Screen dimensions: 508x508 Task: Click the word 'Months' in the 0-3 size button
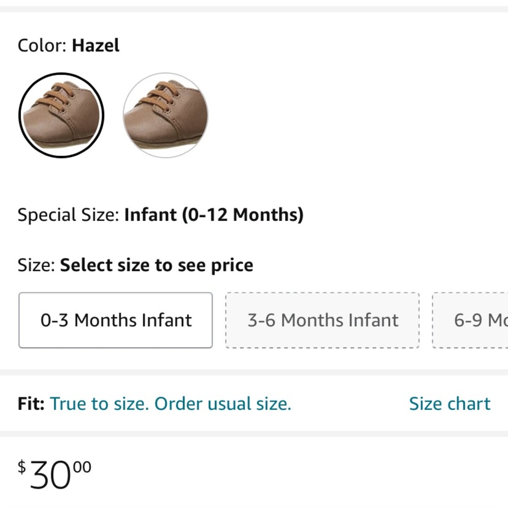click(106, 320)
